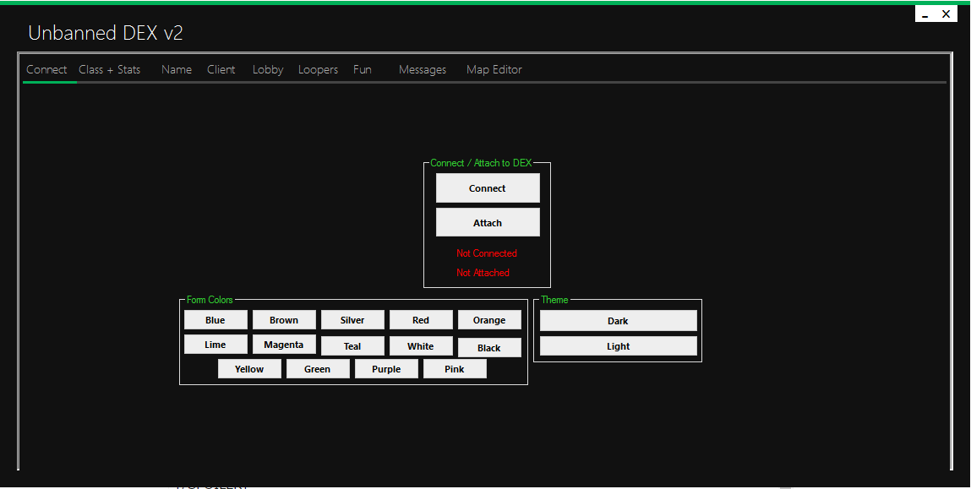Switch to the Messages tab
Viewport: 971px width, 489px height.
click(423, 69)
